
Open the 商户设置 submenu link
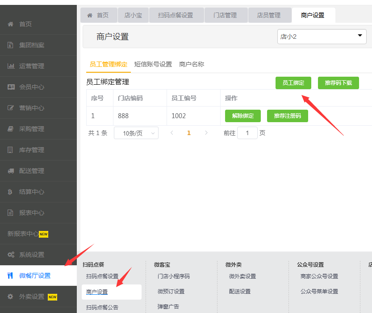coord(97,292)
